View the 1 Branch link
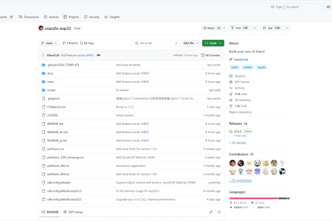The width and height of the screenshot is (332, 221). [70, 43]
